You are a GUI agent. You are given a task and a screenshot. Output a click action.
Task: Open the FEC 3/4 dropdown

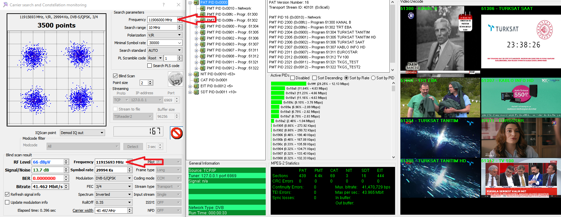pos(114,186)
